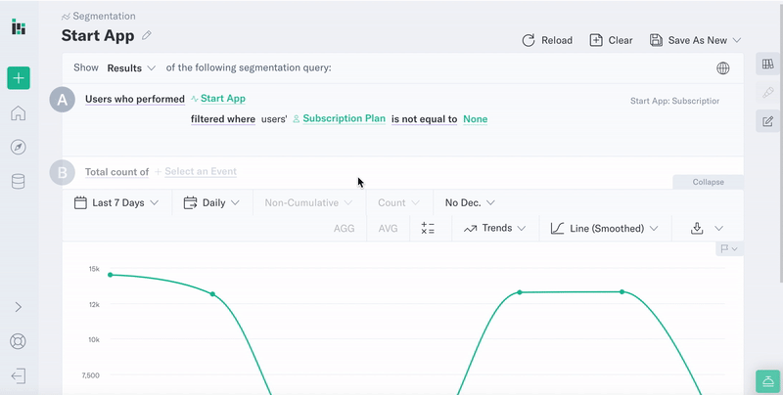Click the first data point on the chart
The image size is (783, 395).
pos(111,275)
